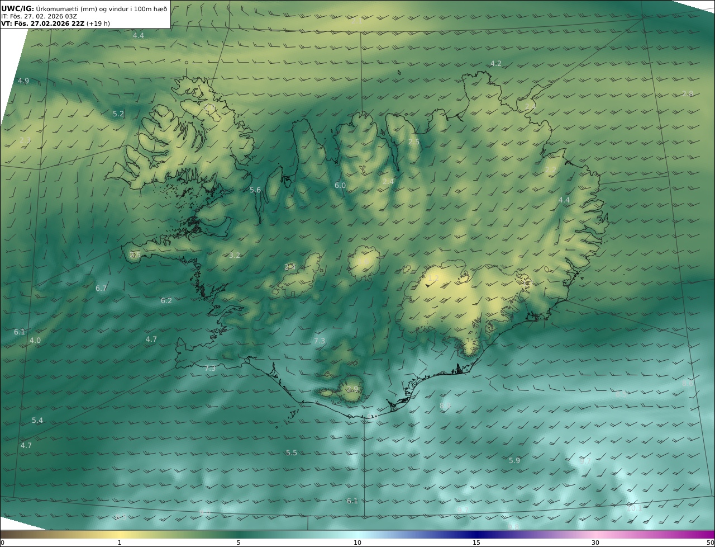Select the 6.0 map value

click(x=340, y=186)
